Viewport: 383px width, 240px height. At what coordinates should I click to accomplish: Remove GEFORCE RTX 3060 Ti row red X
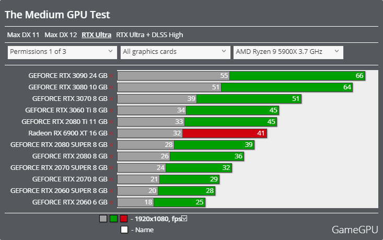click(x=111, y=110)
